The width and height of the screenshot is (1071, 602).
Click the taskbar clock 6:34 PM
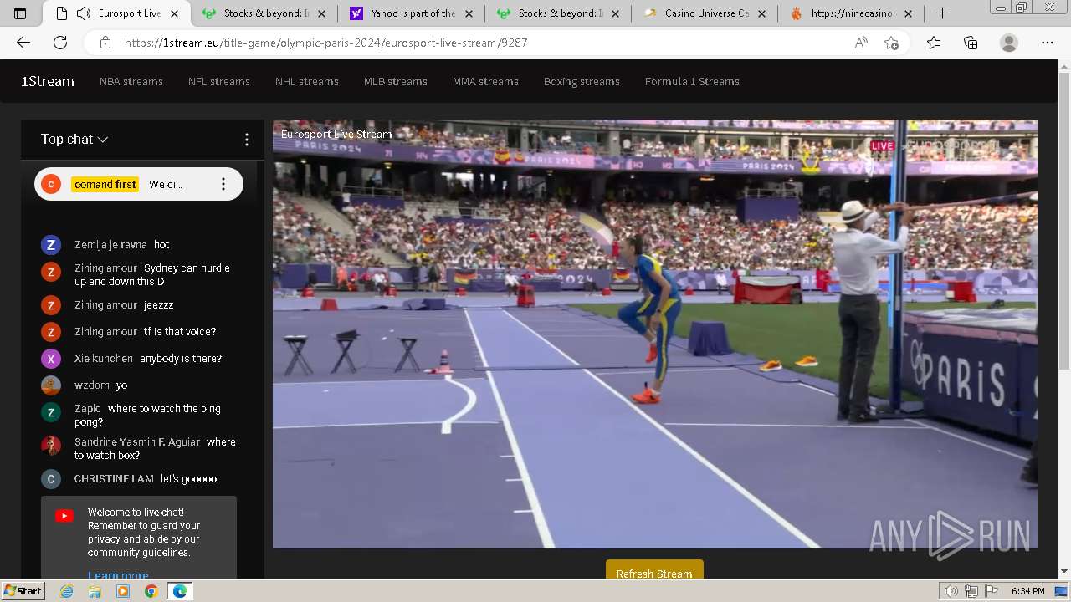point(1027,591)
